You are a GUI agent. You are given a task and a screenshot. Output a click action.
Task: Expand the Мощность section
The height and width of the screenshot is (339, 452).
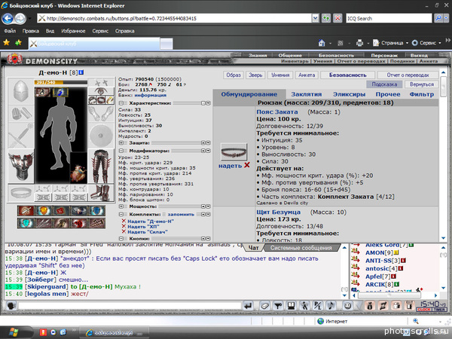(x=121, y=206)
